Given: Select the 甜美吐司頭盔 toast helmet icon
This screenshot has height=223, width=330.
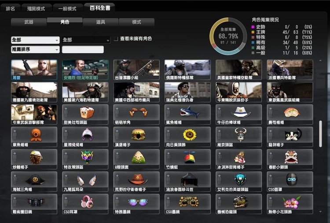Looking at the screenshot, I should click(85, 115).
